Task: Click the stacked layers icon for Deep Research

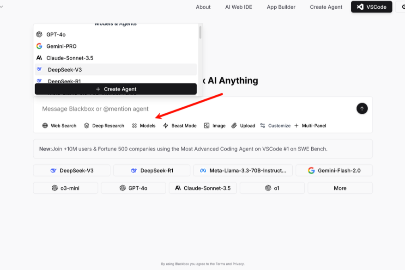Action: 86,126
